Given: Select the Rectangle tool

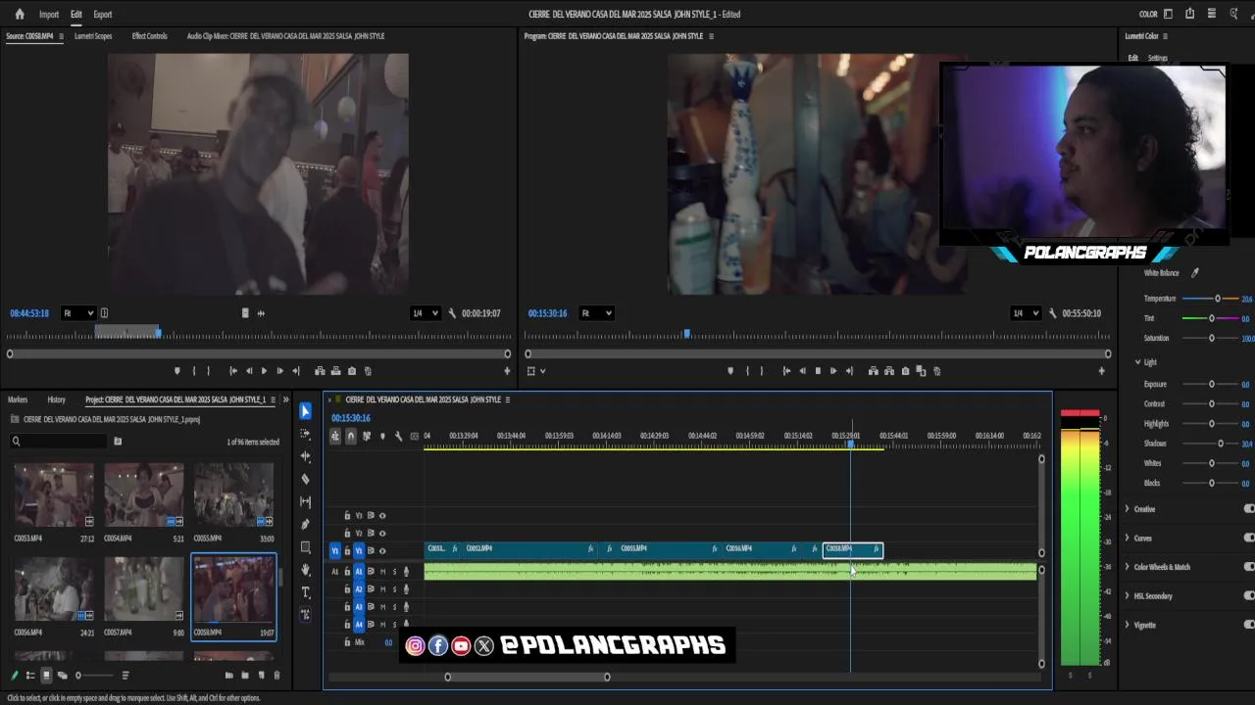Looking at the screenshot, I should tap(305, 546).
